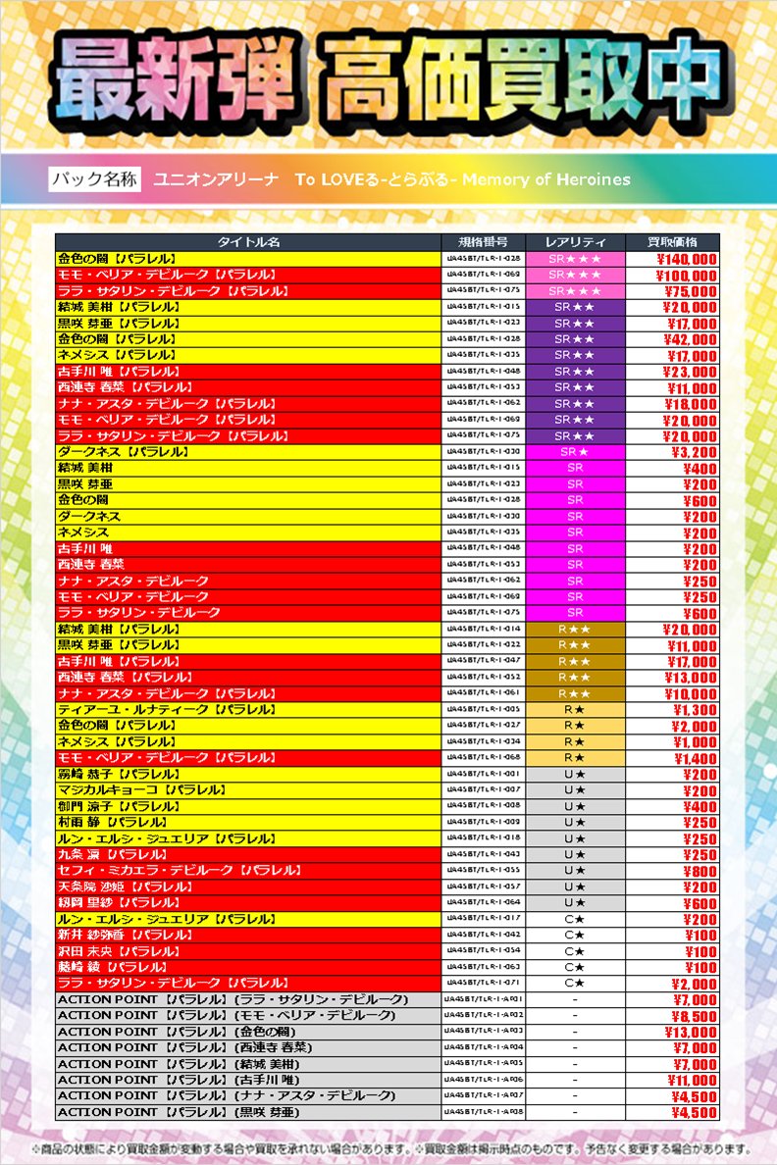
Task: Click 沢田 未央【パラレル】 title cell
Action: click(248, 951)
